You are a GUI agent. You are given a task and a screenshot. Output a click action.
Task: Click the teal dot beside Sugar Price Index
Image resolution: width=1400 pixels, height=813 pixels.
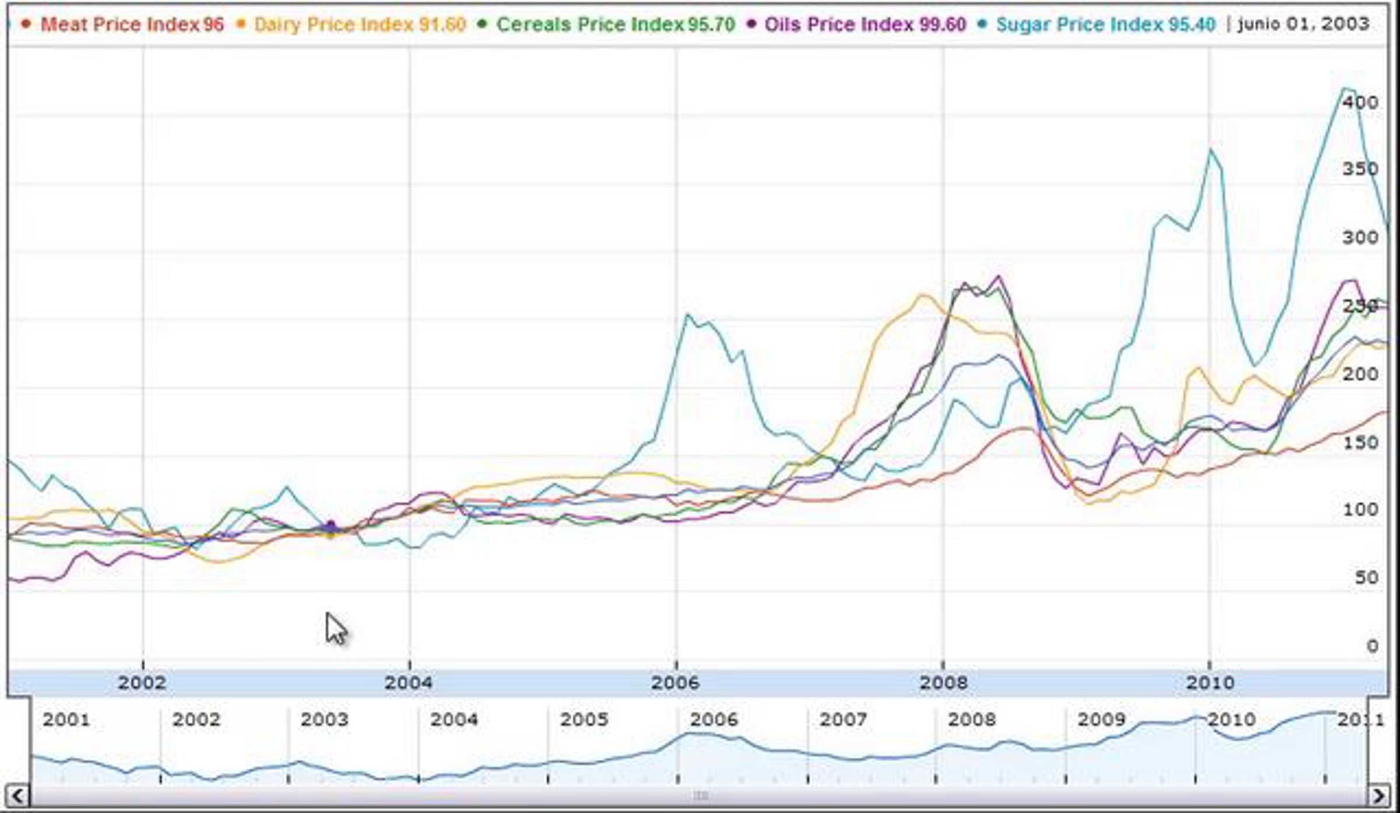[x=982, y=24]
